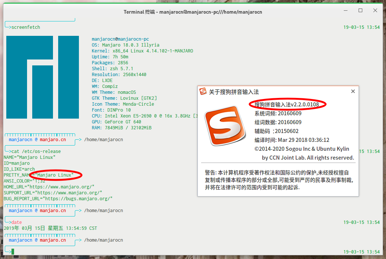Click the NAME="Manjaro Linux" line
Image resolution: width=386 pixels, height=259 pixels.
coord(30,157)
